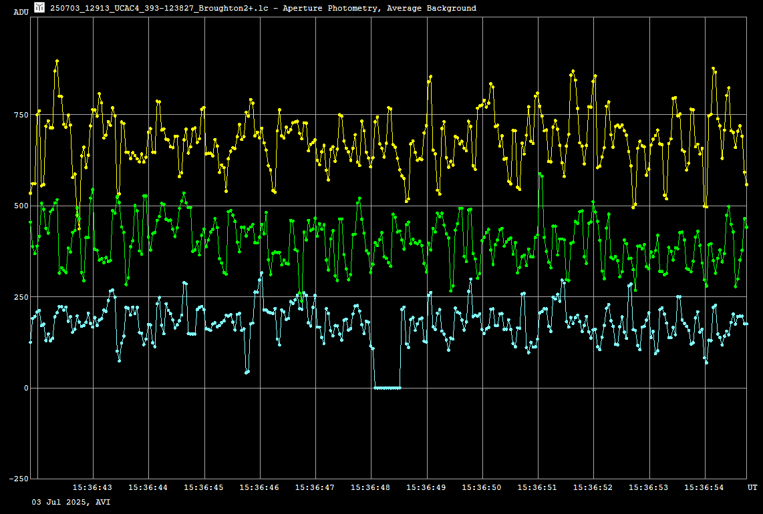Select the 15:36:46 time marker
Image resolution: width=763 pixels, height=514 pixels.
pyautogui.click(x=259, y=488)
